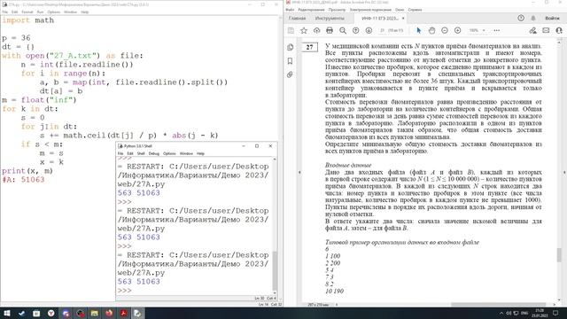This screenshot has height=319, width=567.
Task: Click the shell's scroll-up arrow
Action: pyautogui.click(x=275, y=159)
